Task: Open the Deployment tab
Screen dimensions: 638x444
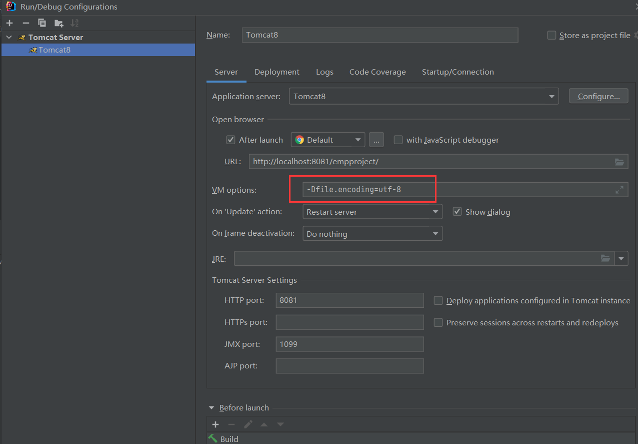Action: [277, 72]
